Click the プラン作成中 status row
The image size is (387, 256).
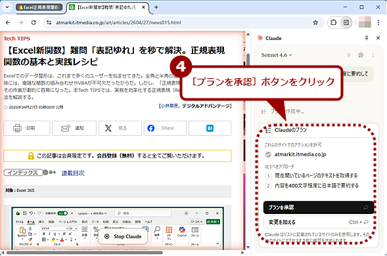click(x=283, y=112)
